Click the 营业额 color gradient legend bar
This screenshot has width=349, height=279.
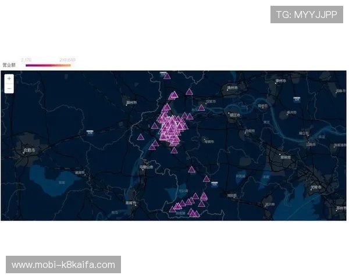click(48, 66)
